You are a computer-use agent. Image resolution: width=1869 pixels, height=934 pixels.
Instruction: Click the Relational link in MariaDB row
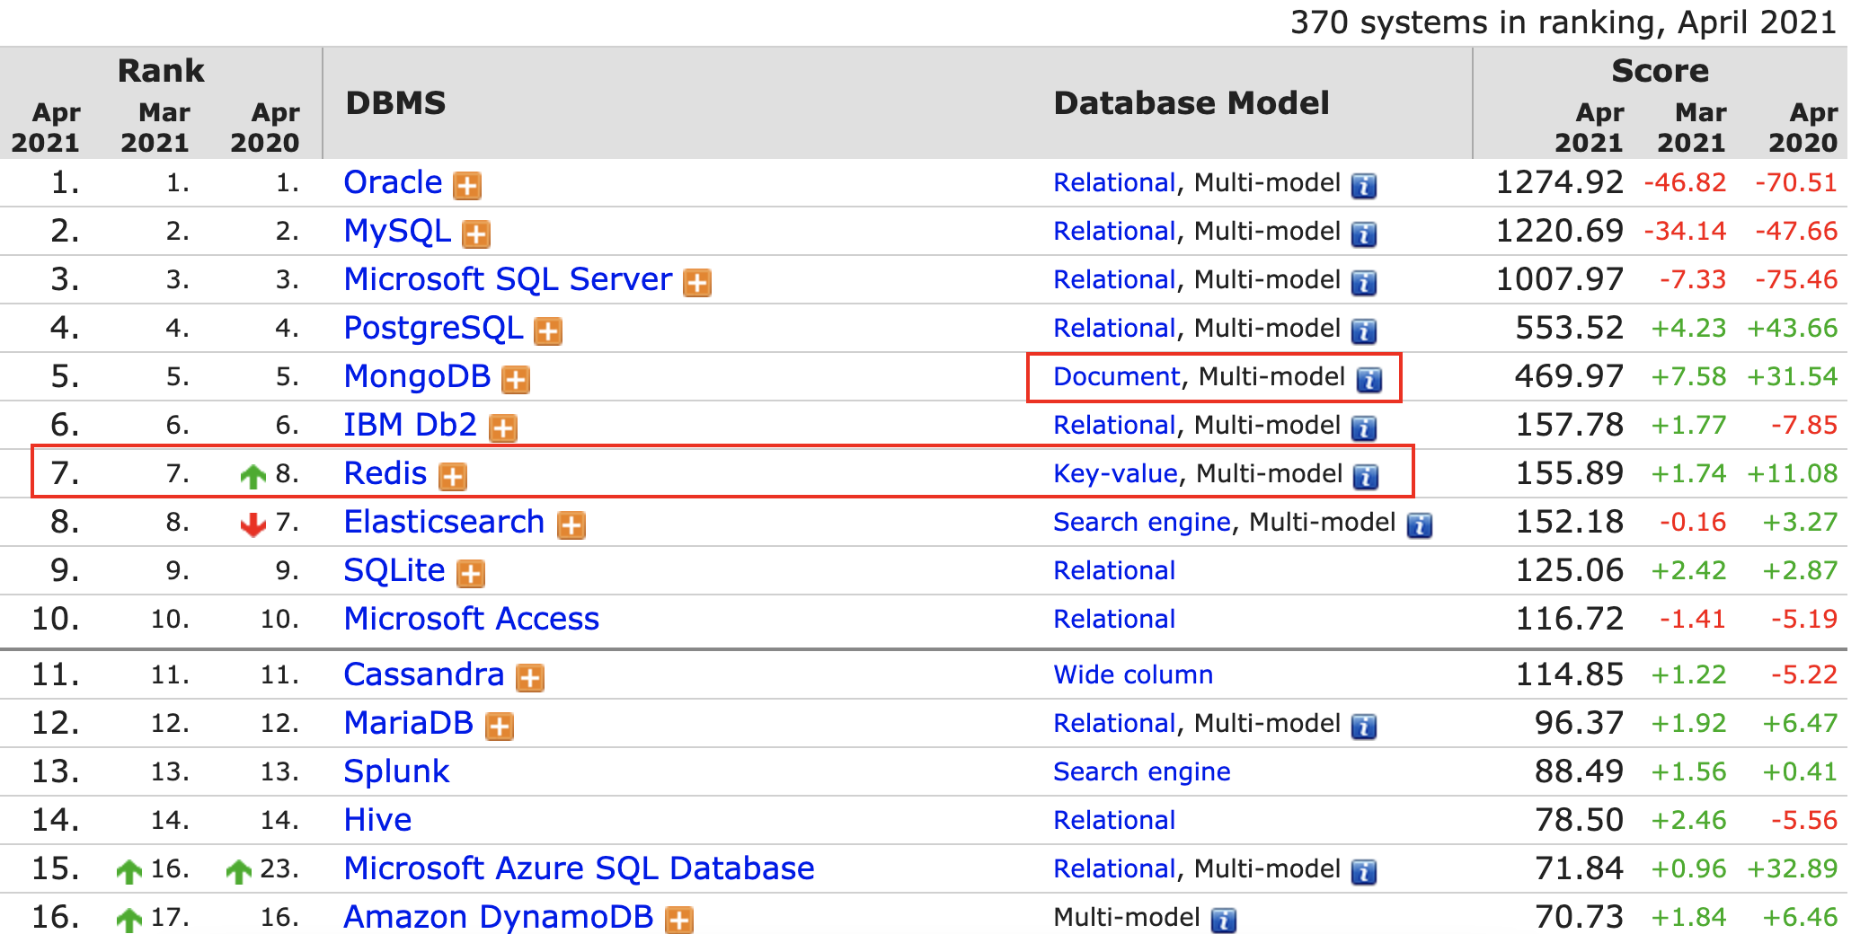(x=1114, y=723)
